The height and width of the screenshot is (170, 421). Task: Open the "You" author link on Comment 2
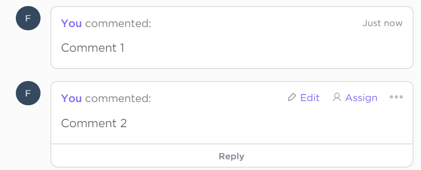click(71, 99)
